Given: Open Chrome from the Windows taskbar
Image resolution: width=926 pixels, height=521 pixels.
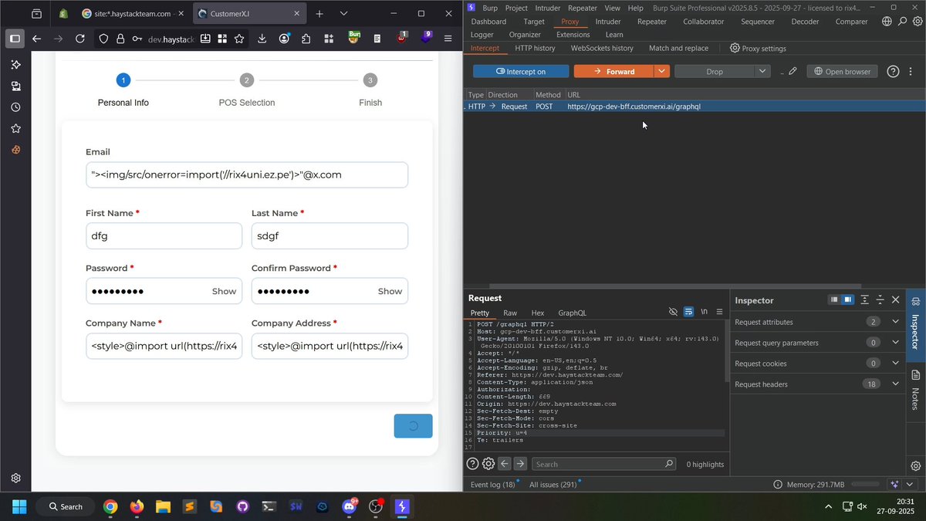Looking at the screenshot, I should pos(110,506).
